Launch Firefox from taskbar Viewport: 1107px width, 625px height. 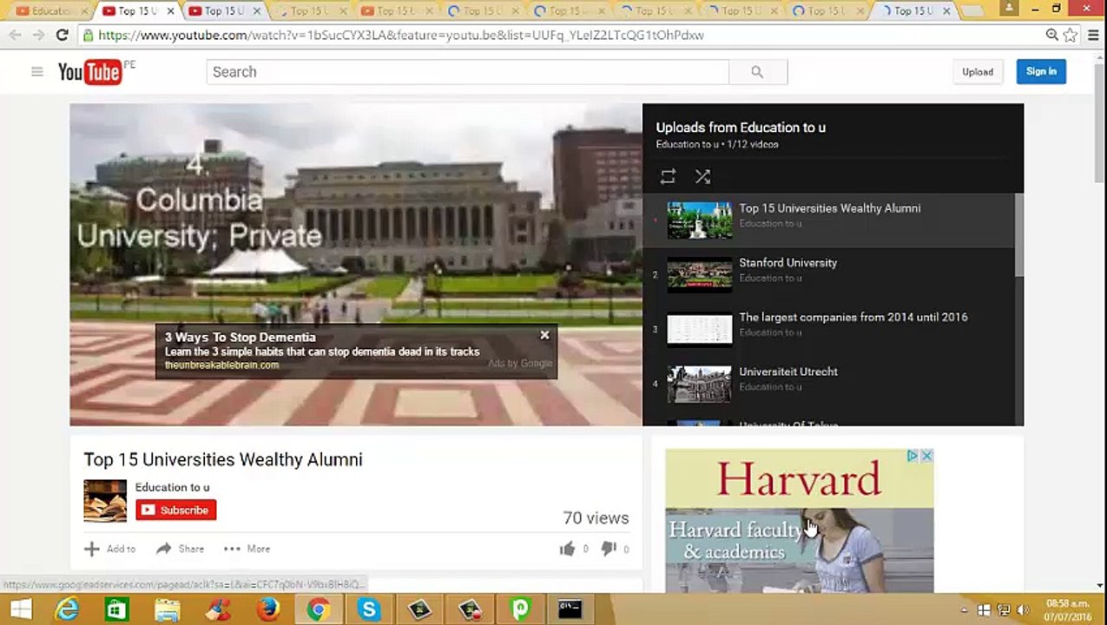[x=268, y=609]
